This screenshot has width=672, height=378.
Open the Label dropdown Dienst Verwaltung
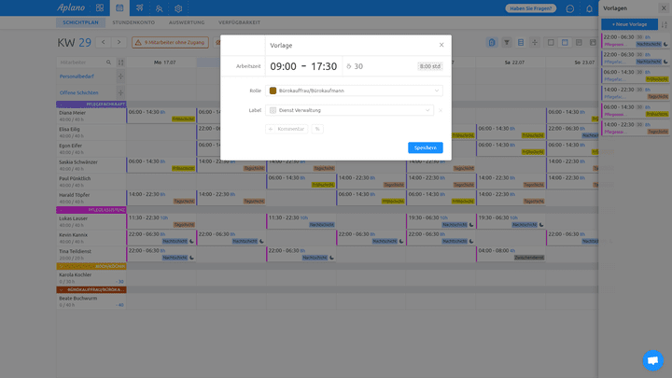[350, 110]
